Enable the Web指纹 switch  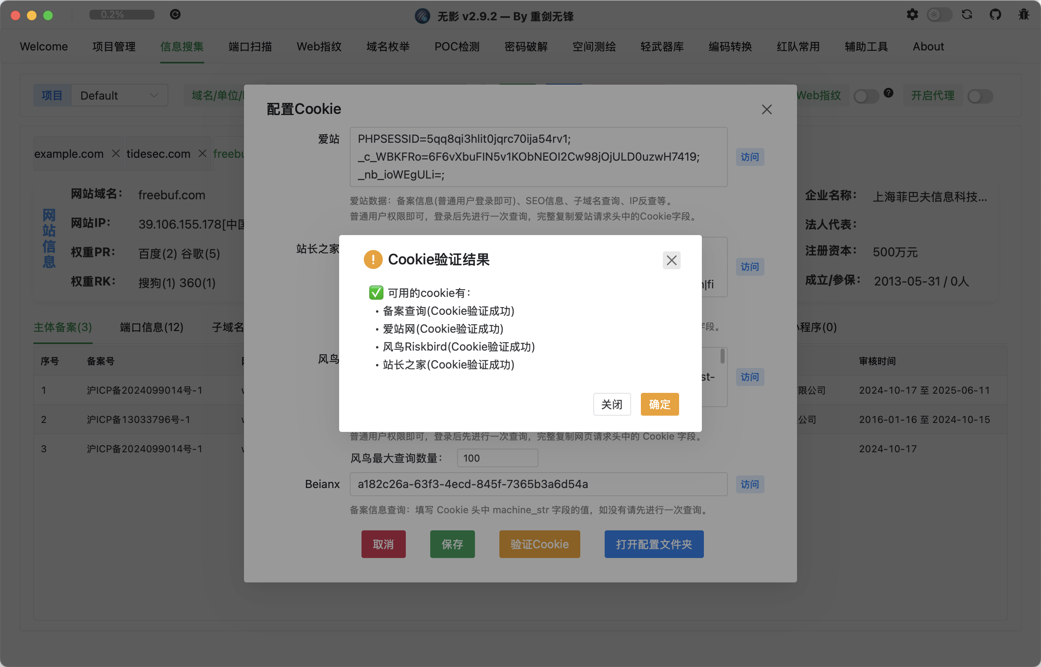click(866, 96)
